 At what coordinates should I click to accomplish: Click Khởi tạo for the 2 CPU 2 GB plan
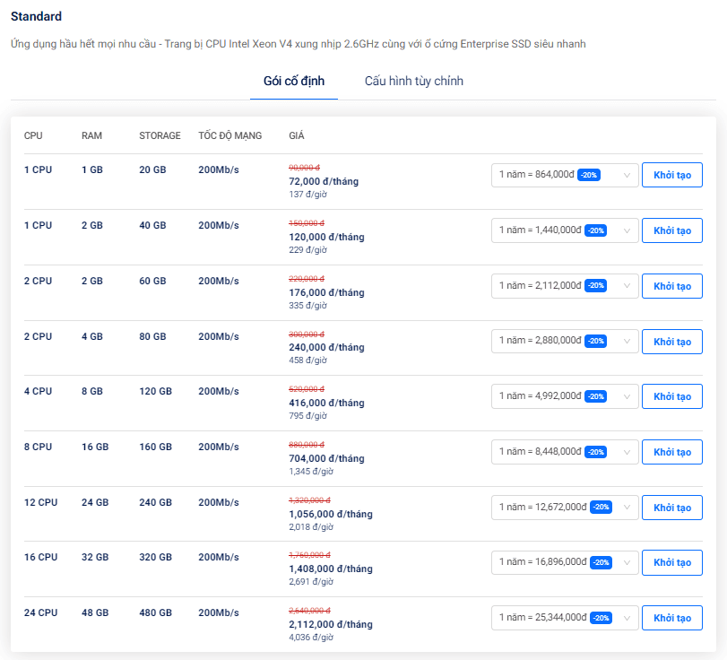(671, 286)
